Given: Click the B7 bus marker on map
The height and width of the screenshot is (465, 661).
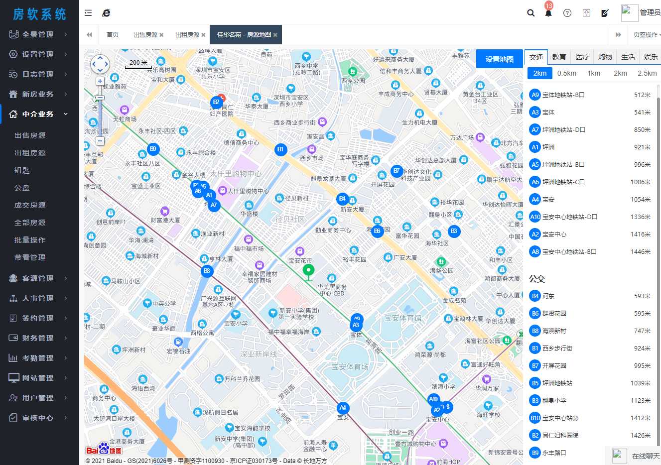Looking at the screenshot, I should pyautogui.click(x=397, y=171).
